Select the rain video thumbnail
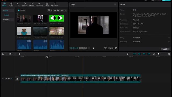172x97 pixels. (40, 31)
